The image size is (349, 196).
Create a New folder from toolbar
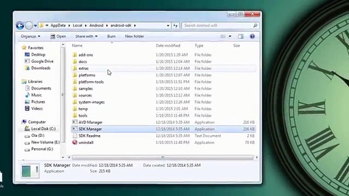(134, 36)
